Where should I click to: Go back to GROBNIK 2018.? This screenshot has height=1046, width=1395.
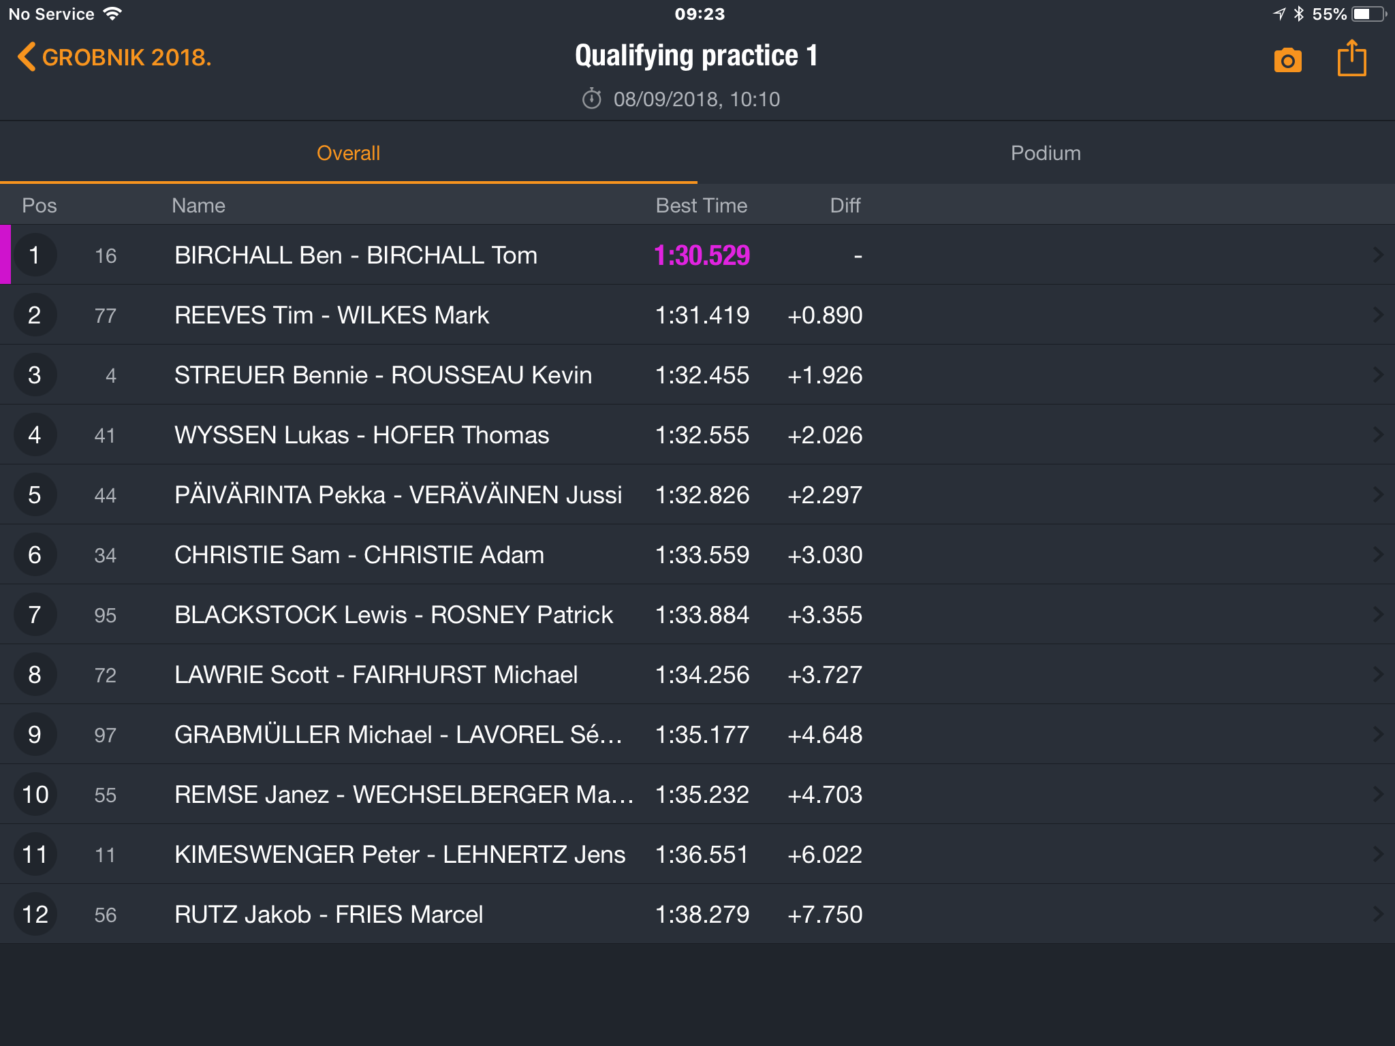tap(114, 57)
